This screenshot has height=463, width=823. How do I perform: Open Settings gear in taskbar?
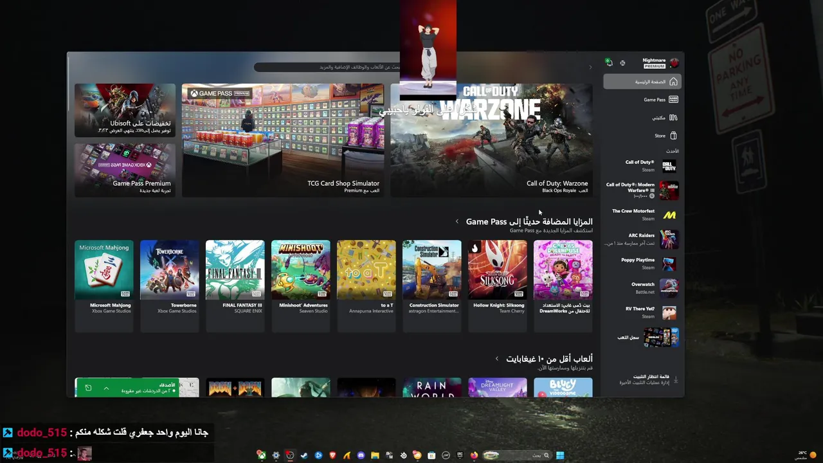(x=276, y=455)
